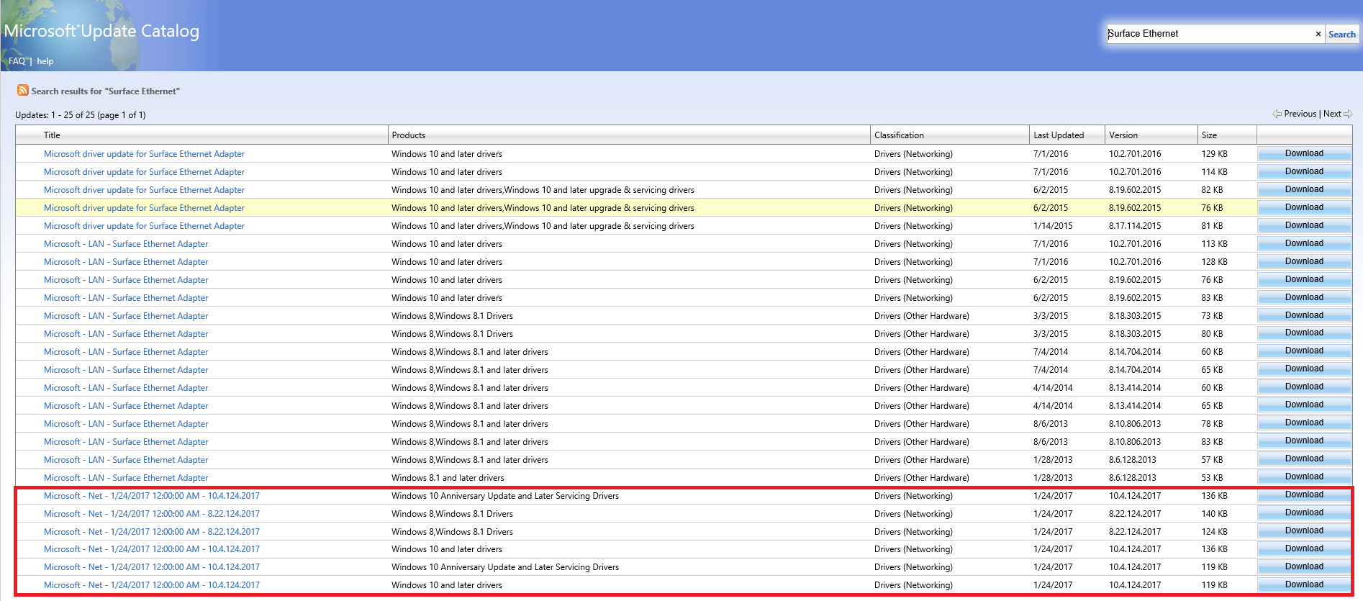Select the product cell 'Windows 8.1 and later drivers'

click(x=448, y=478)
